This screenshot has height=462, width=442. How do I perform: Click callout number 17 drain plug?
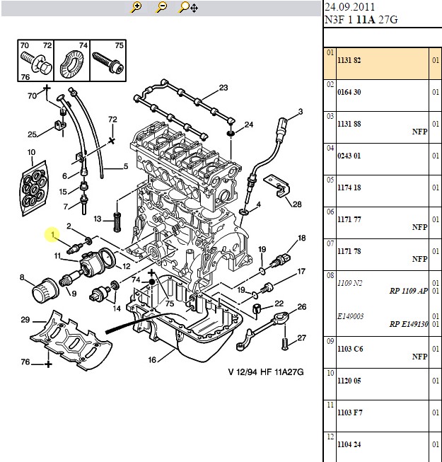(301, 271)
